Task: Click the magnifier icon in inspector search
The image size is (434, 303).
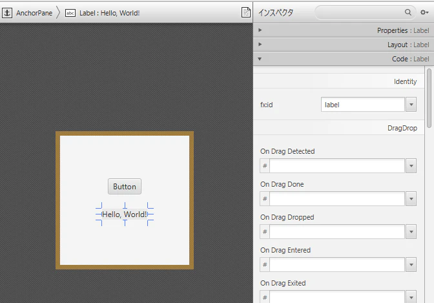Action: [x=408, y=12]
